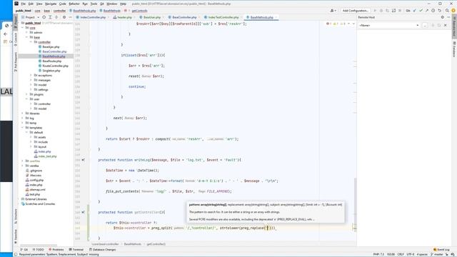
Task: Select RouteController.php in project tree
Action: coord(55,66)
